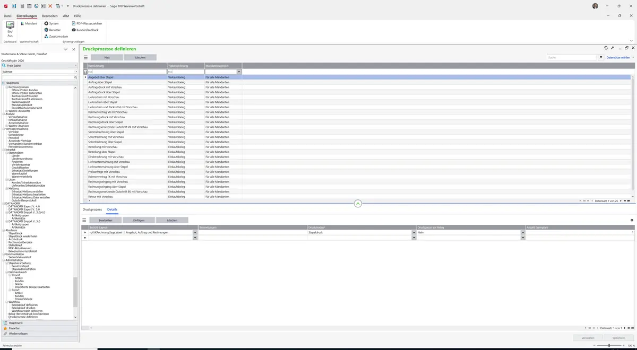Open the search filter dropdown arrow beside Suche
Viewport: 637px width, 350px height.
(x=601, y=57)
